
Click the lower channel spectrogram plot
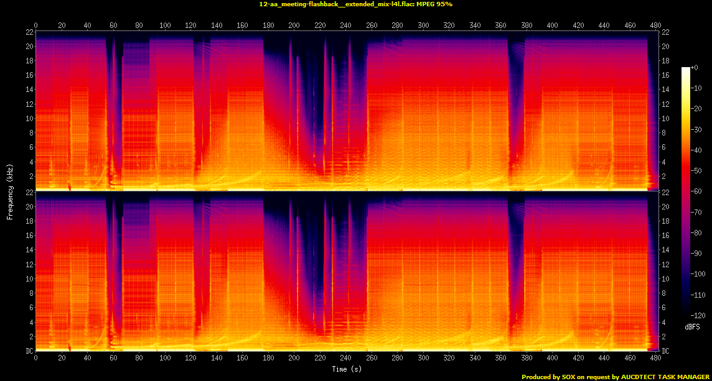tap(347, 271)
